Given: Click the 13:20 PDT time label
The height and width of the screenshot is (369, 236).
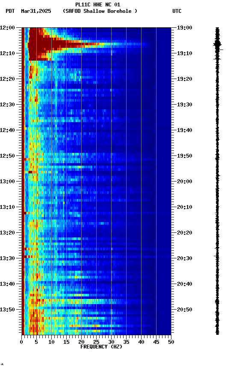Looking at the screenshot, I should (7, 233).
